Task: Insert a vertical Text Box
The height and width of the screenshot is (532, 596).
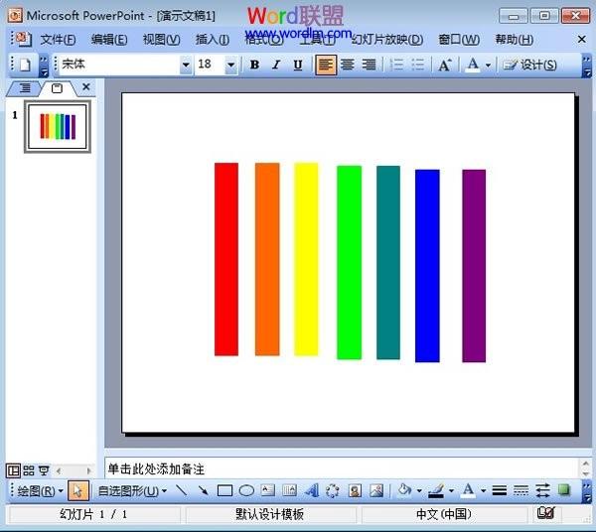Action: (x=290, y=490)
